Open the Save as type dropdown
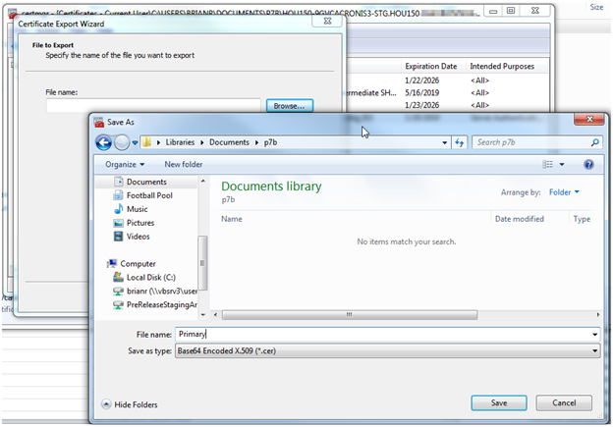The image size is (613, 427). (x=387, y=350)
